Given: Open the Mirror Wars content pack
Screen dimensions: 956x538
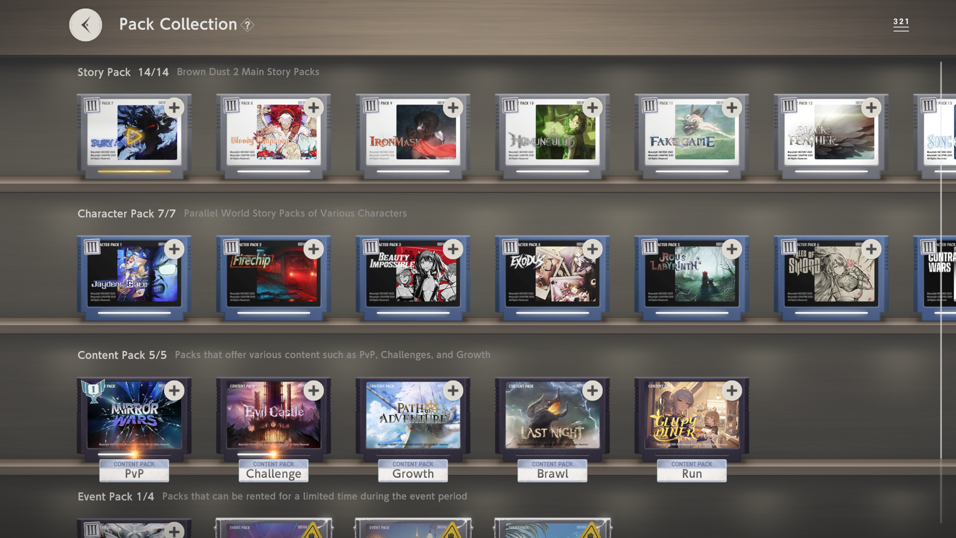Looking at the screenshot, I should point(134,419).
